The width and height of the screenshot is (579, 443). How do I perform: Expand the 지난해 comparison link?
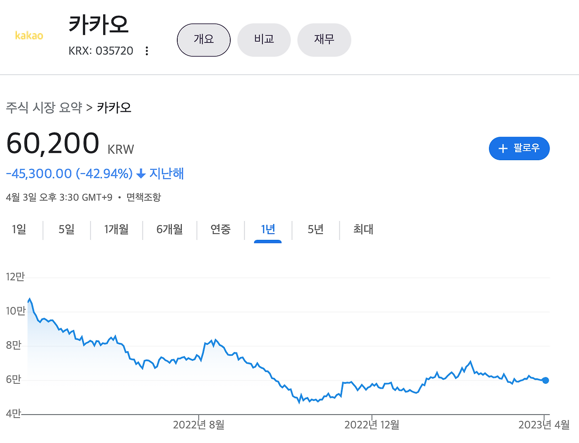pos(167,174)
